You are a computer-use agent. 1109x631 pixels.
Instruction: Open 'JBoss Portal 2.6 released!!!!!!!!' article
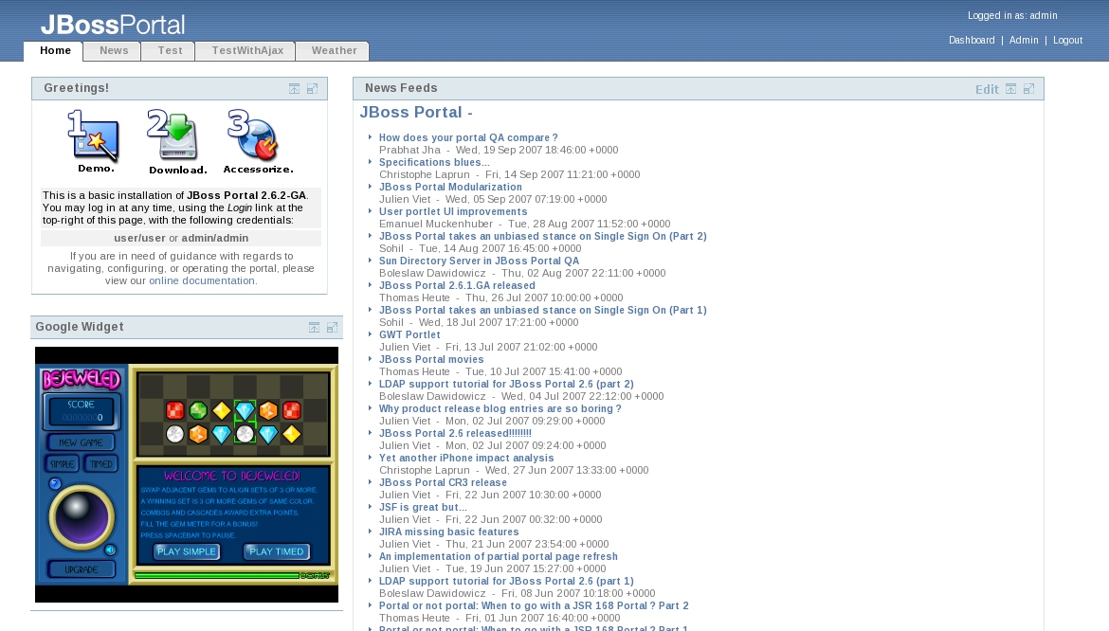[455, 434]
